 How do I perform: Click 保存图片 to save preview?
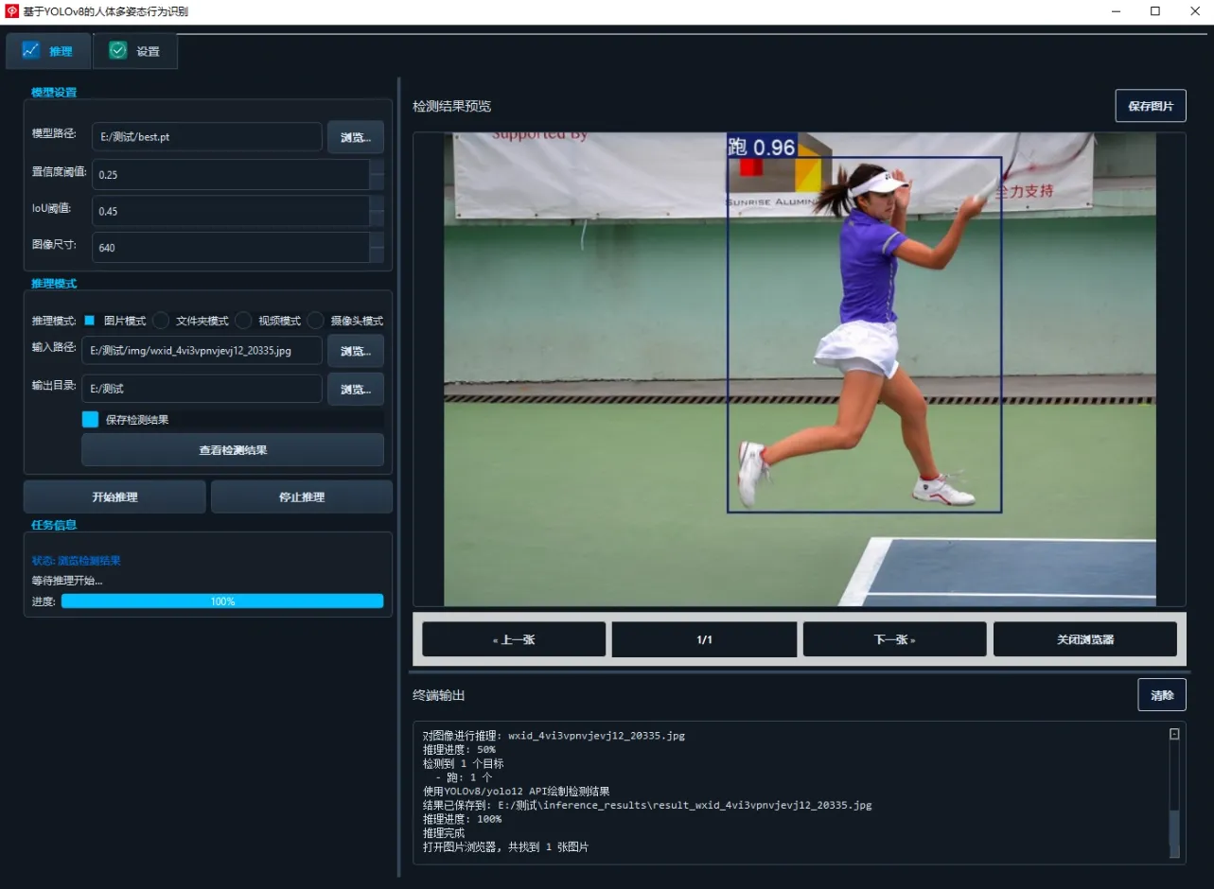1150,106
